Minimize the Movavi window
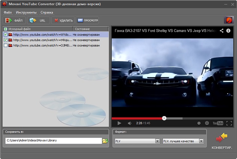This screenshot has width=237, height=159. pos(226,5)
